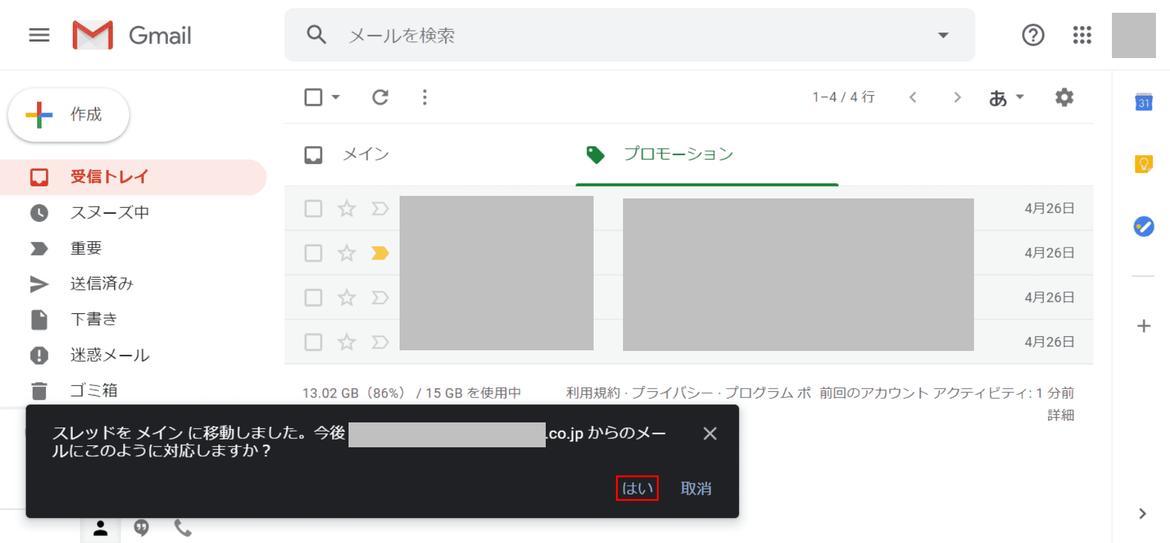Click the Gmail logo

click(132, 35)
